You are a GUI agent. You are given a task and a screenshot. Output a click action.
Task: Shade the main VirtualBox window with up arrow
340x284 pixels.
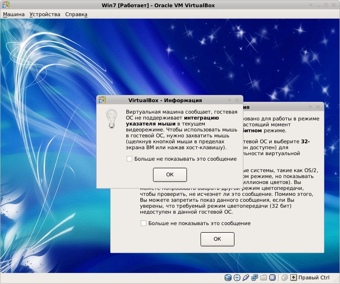pos(311,5)
